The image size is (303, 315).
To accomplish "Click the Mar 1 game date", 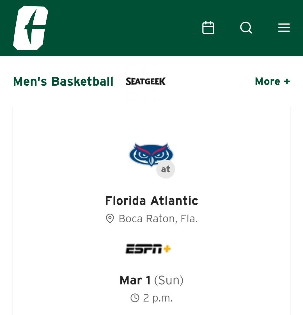I will (135, 280).
